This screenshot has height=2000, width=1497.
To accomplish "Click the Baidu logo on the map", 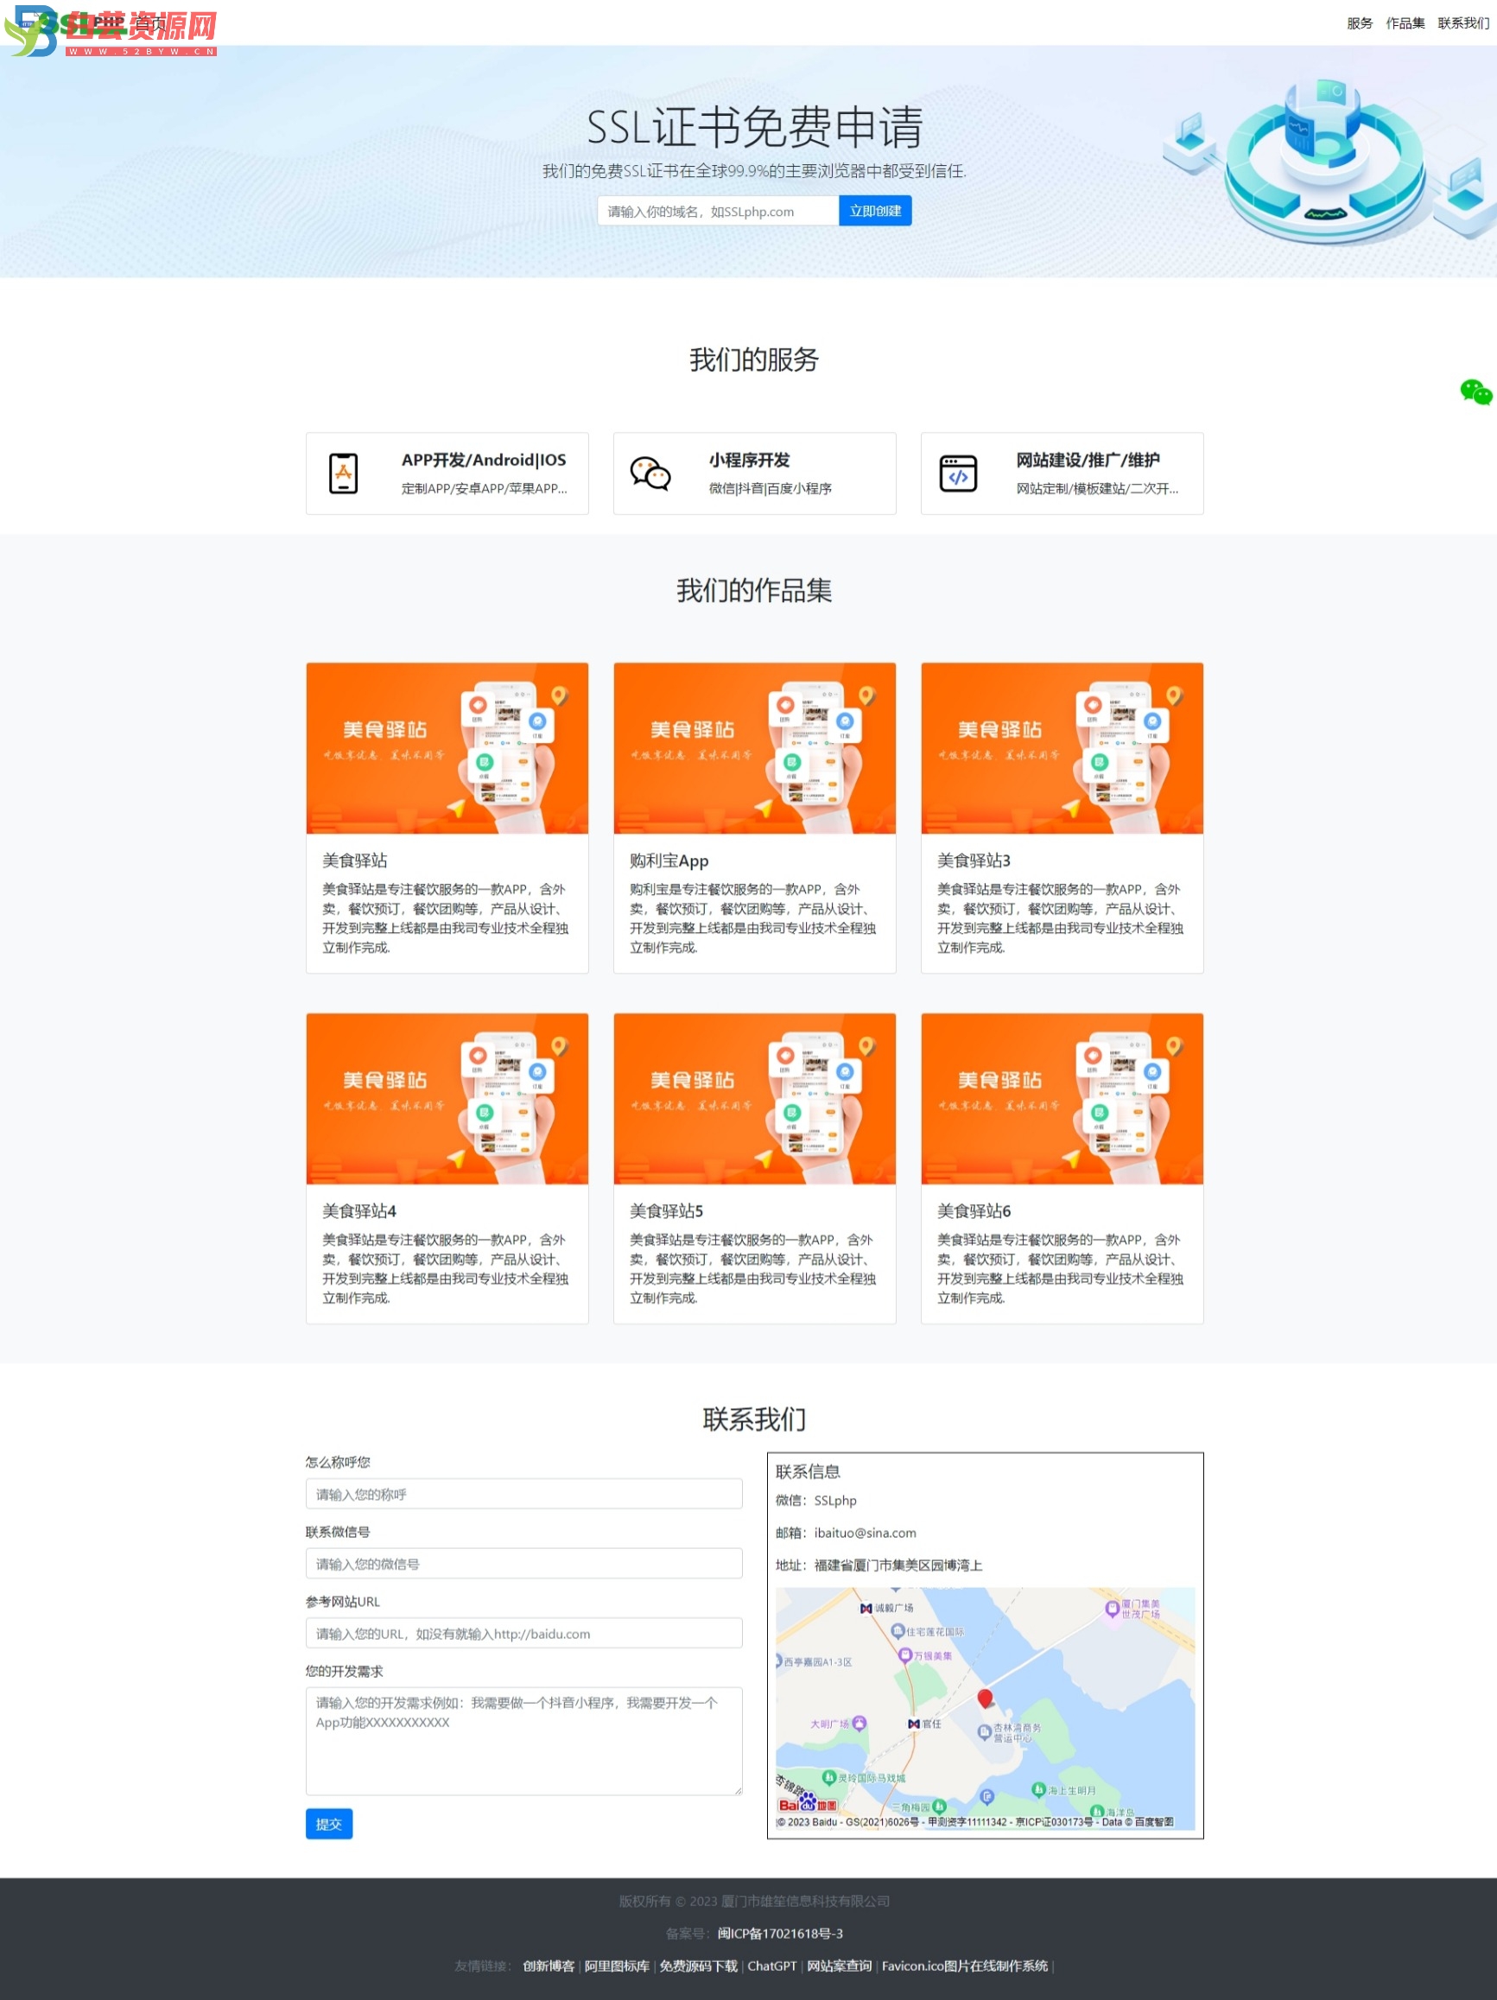I will 808,1804.
